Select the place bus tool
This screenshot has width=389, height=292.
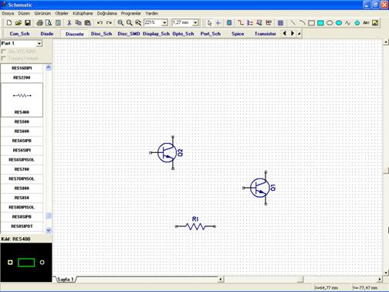pyautogui.click(x=250, y=23)
